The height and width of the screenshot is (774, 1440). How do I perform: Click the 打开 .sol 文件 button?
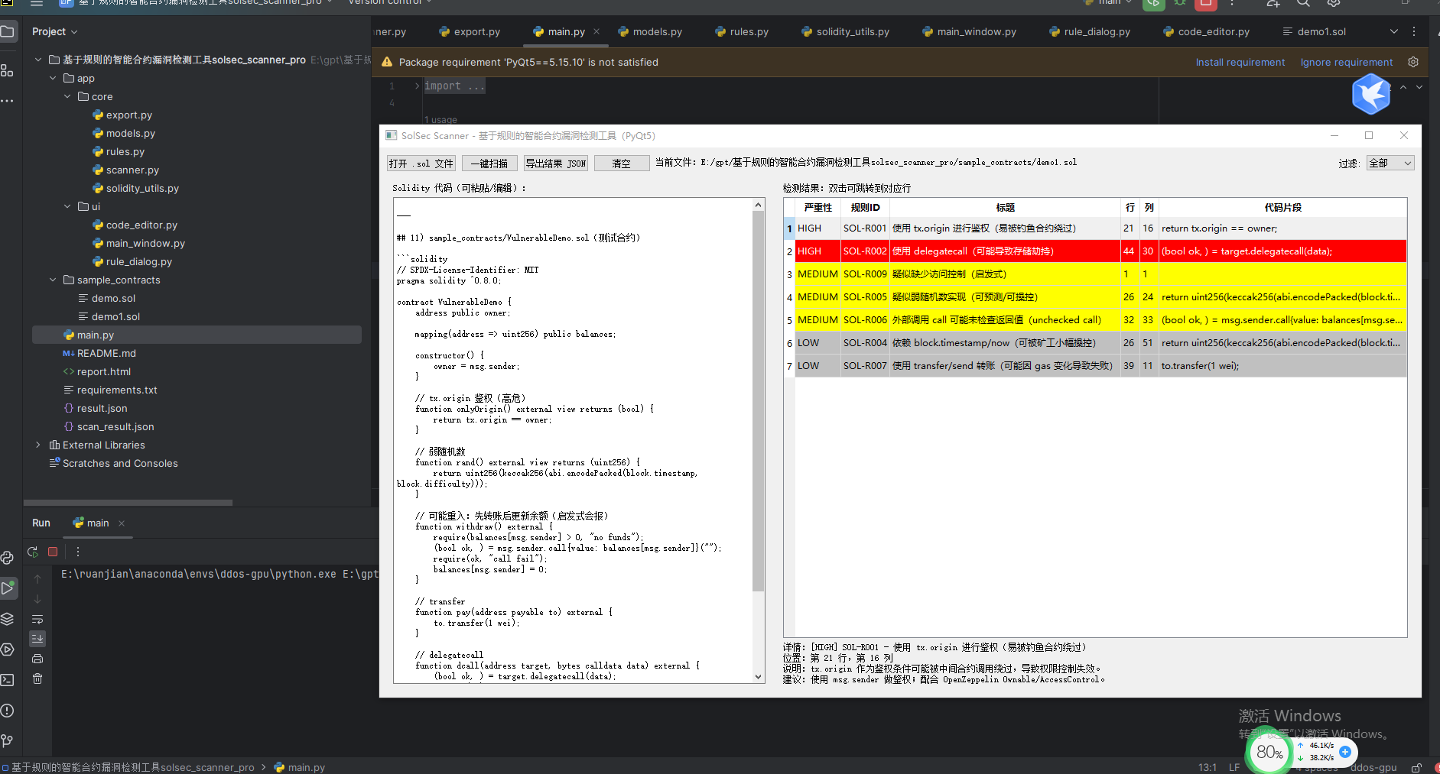(421, 164)
